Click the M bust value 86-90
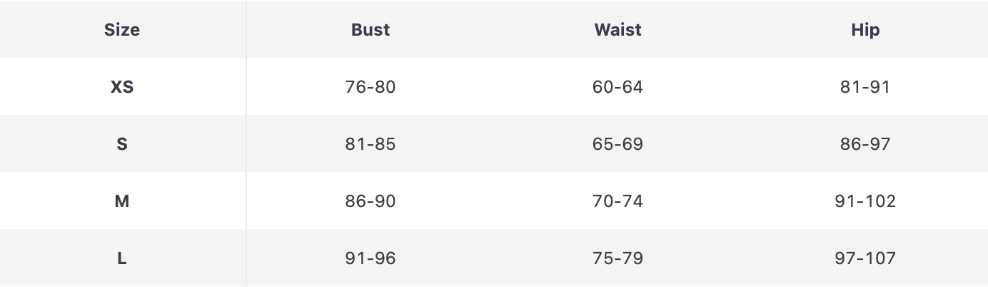The height and width of the screenshot is (287, 988). click(370, 201)
